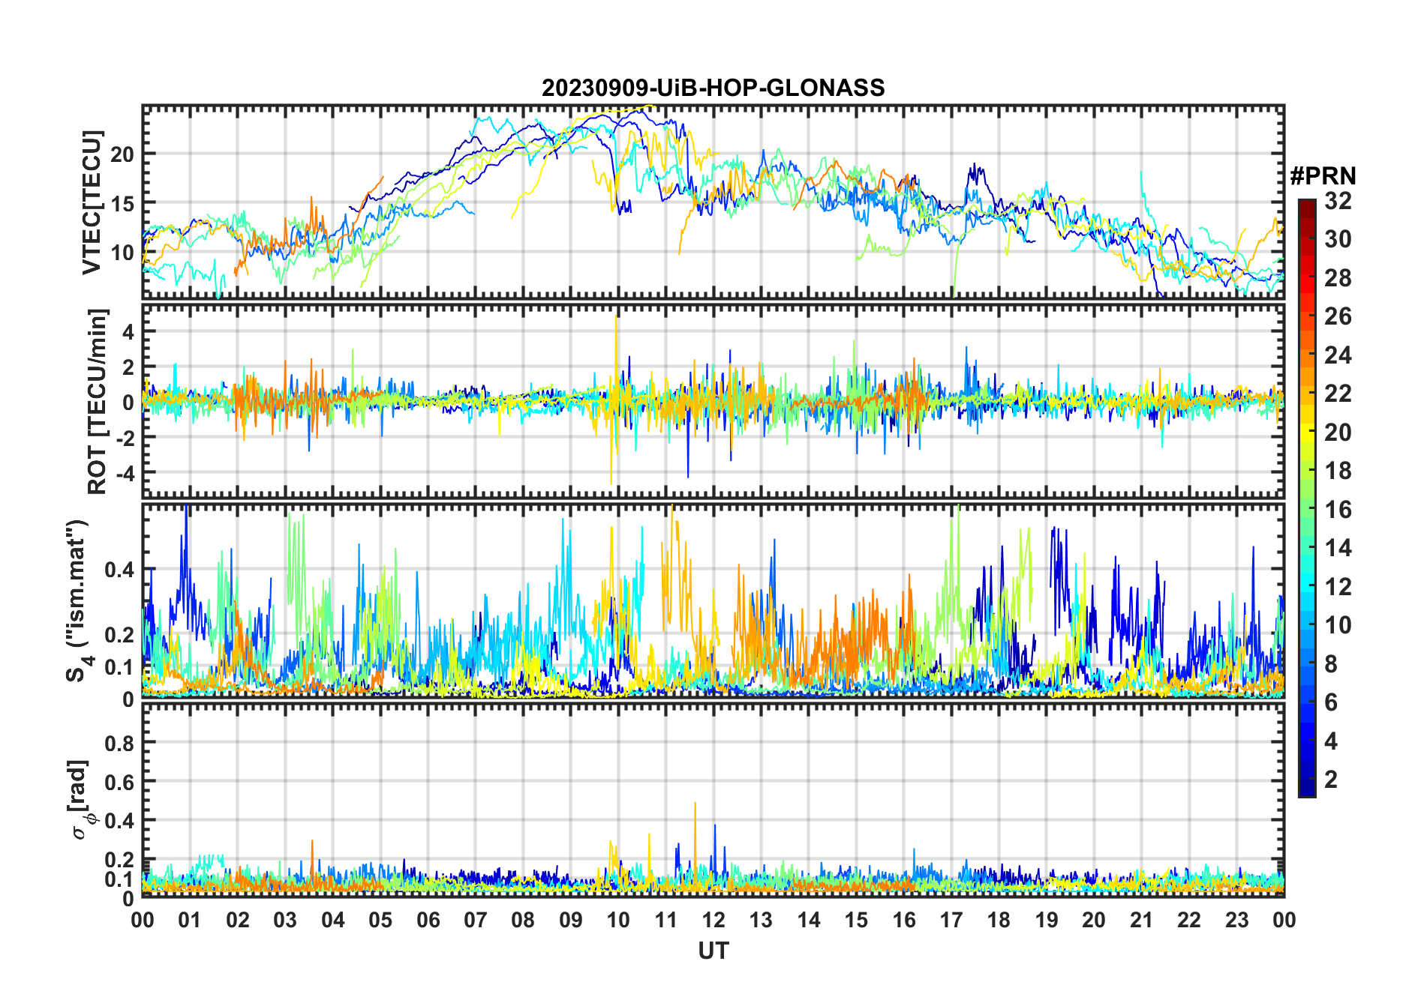Click the 23 hour tick label on the UT axis

pyautogui.click(x=1237, y=920)
